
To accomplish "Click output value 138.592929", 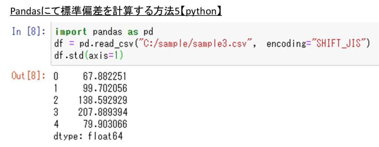I will (103, 100).
